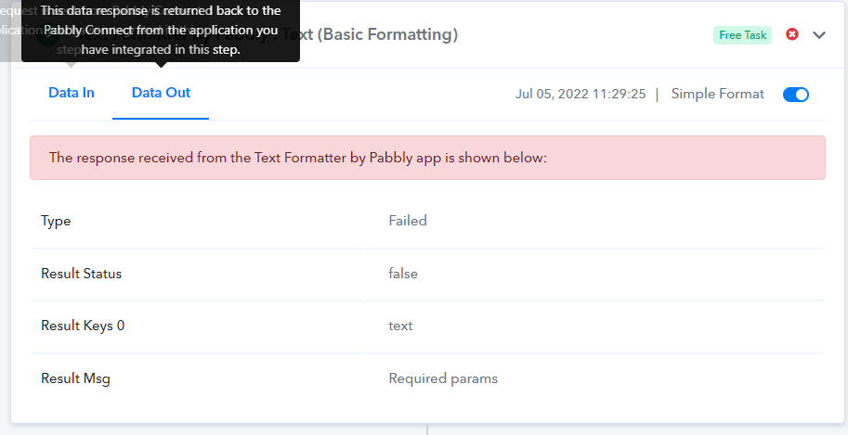Viewport: 848px width, 435px height.
Task: Select the Result Msg label
Action: tap(76, 378)
